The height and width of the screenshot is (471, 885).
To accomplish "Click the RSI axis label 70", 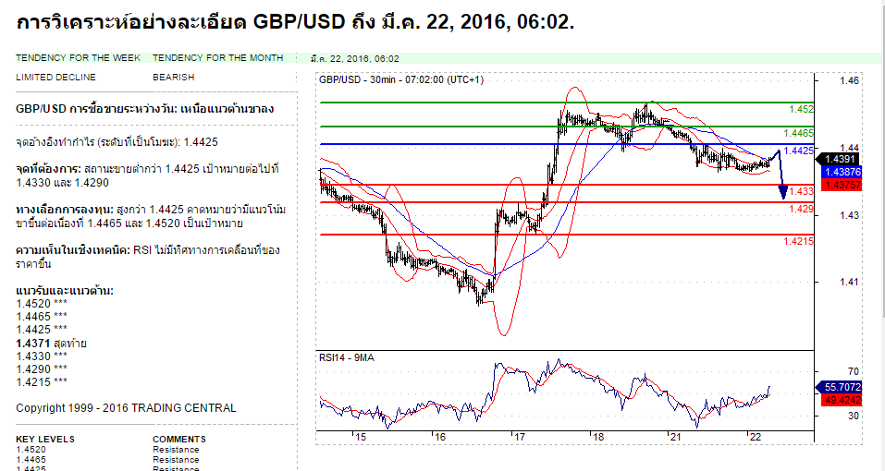I will pyautogui.click(x=854, y=371).
